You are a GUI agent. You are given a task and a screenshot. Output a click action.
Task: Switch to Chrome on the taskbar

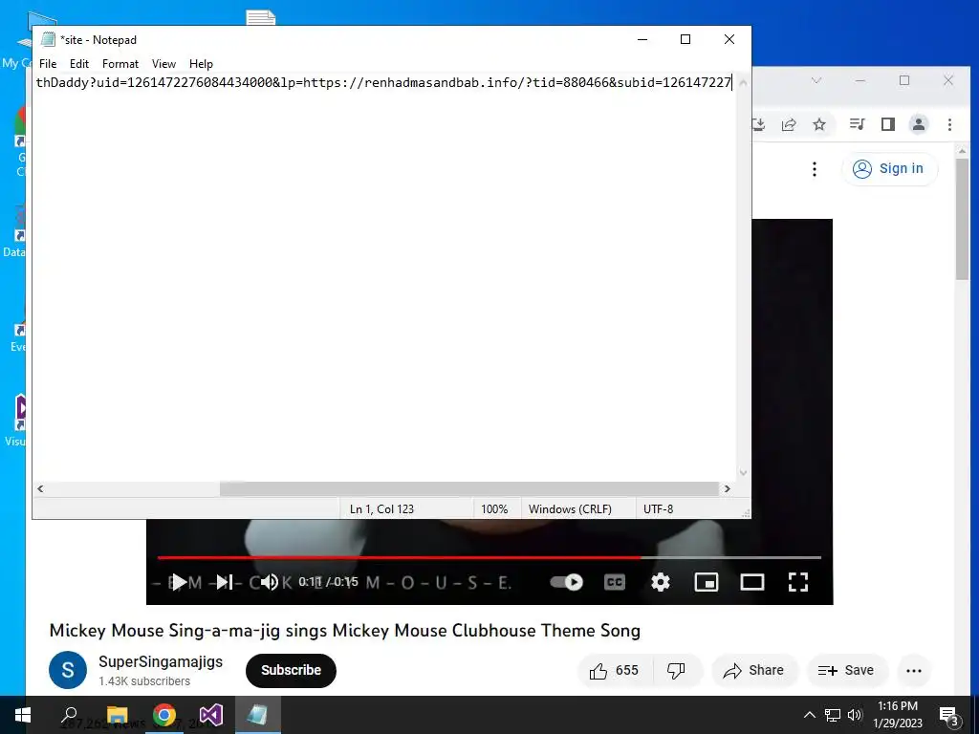(x=164, y=715)
